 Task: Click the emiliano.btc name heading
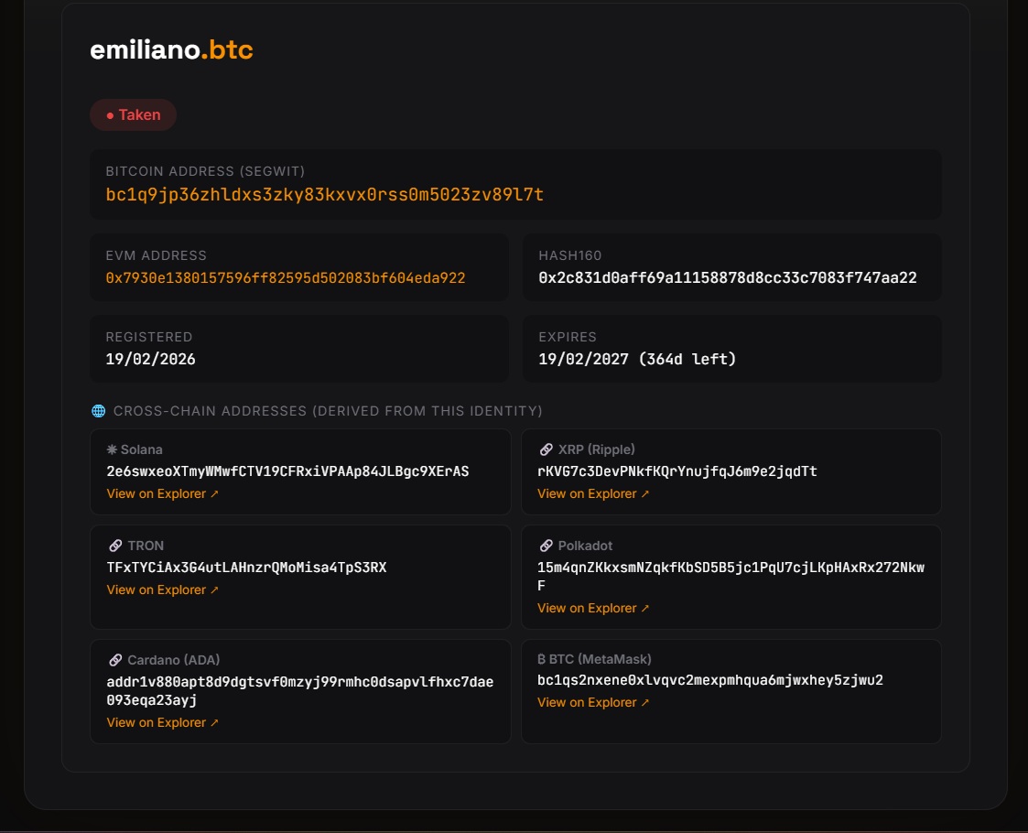click(171, 50)
